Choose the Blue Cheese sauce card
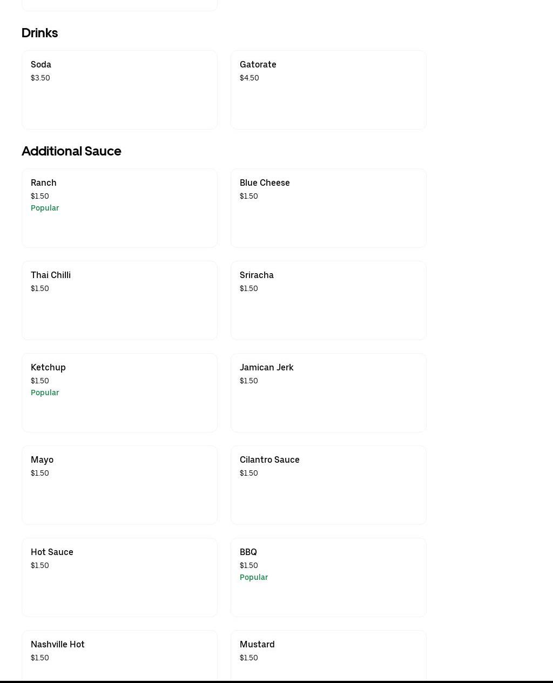 pyautogui.click(x=328, y=208)
